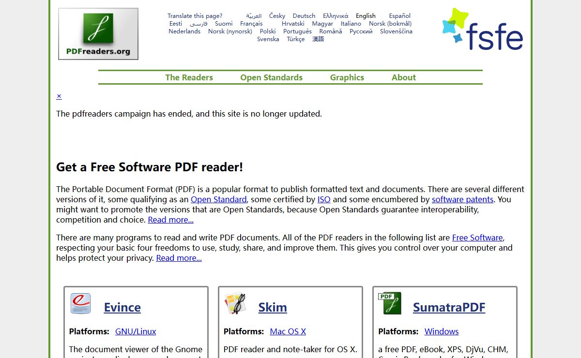Image resolution: width=581 pixels, height=358 pixels.
Task: Choose the Türkçe translation
Action: pyautogui.click(x=296, y=39)
